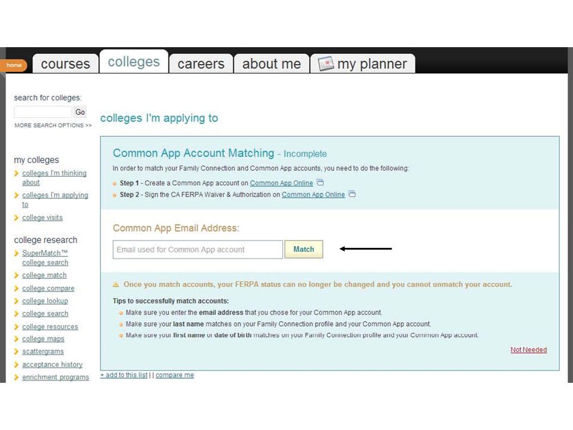The image size is (573, 430).
Task: Open acceptance history link
Action: point(53,364)
